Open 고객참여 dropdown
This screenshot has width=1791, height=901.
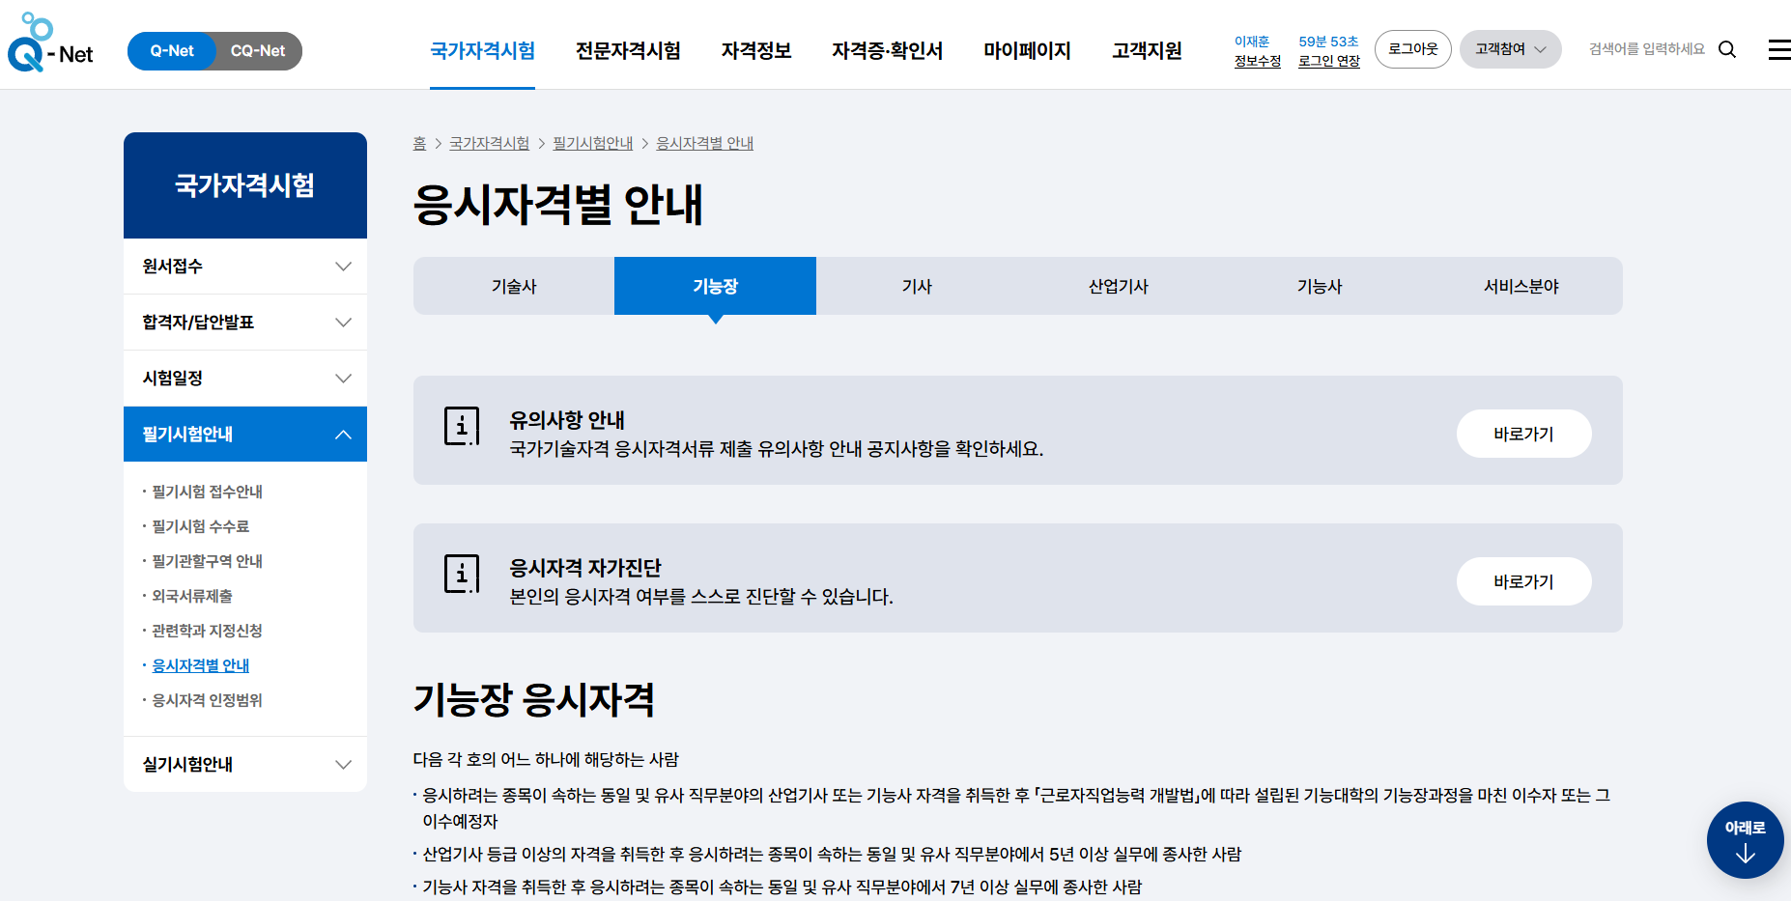tap(1510, 49)
